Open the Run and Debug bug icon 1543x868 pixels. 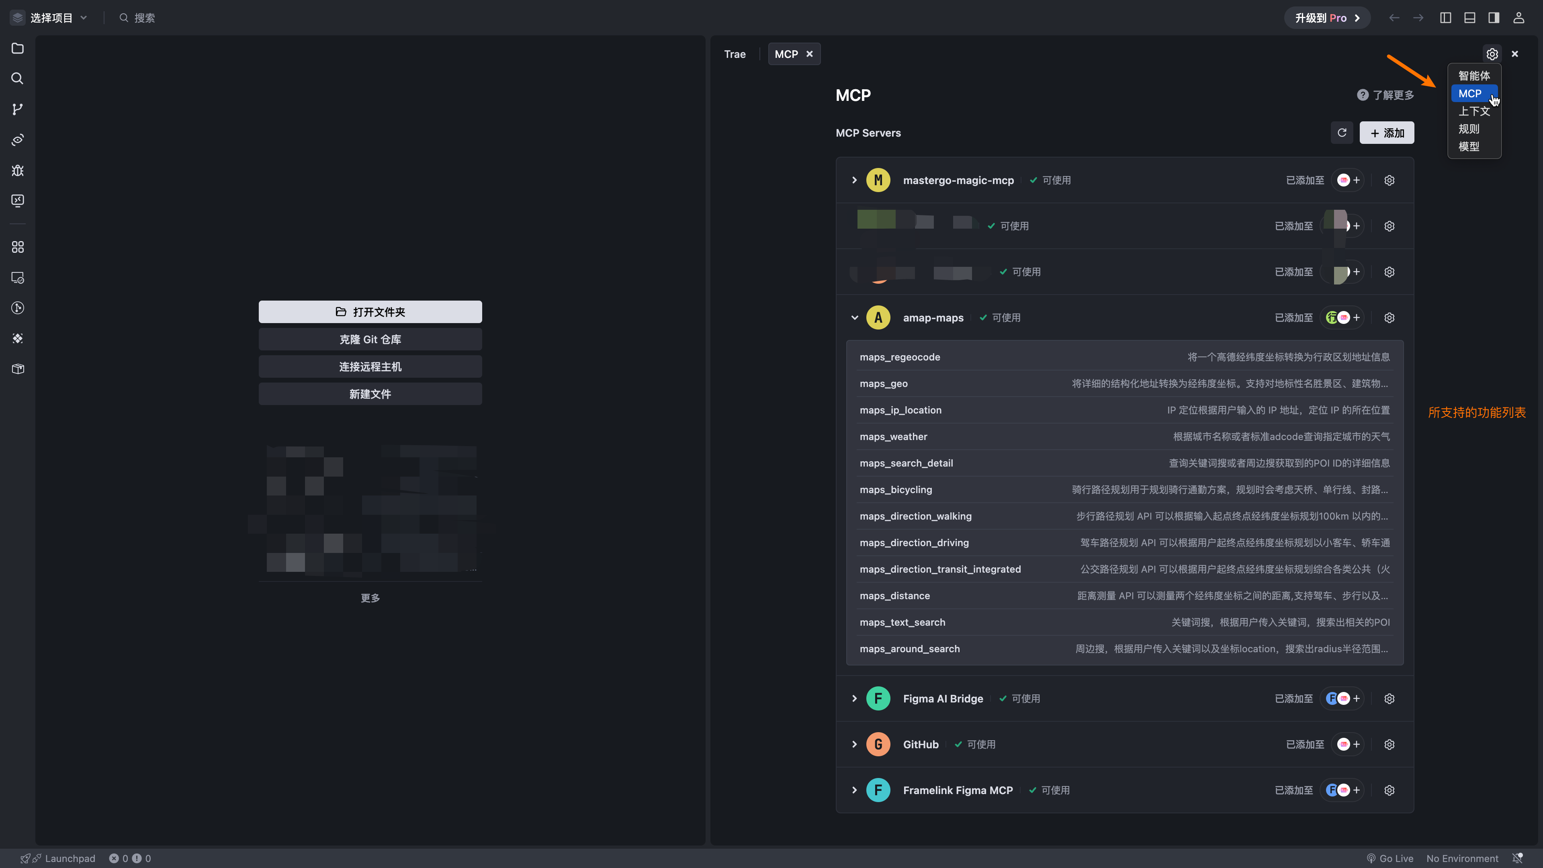click(17, 170)
